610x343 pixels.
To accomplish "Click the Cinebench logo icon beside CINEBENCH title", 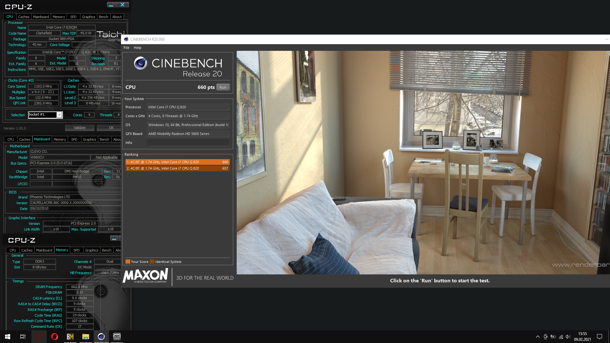I will click(140, 63).
